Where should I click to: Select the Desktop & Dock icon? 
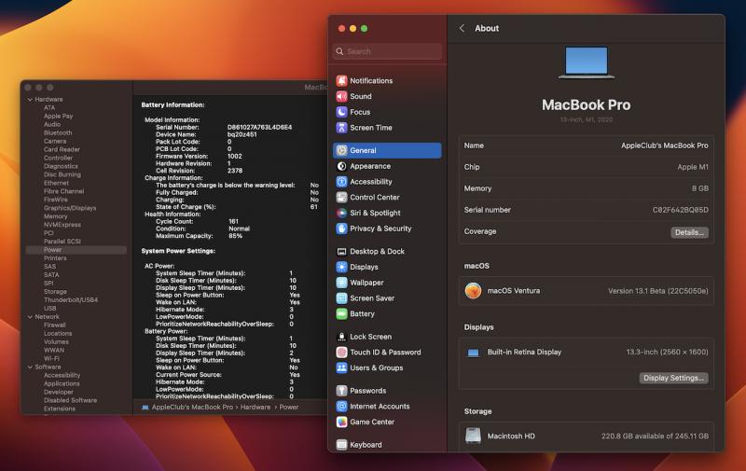coord(341,252)
